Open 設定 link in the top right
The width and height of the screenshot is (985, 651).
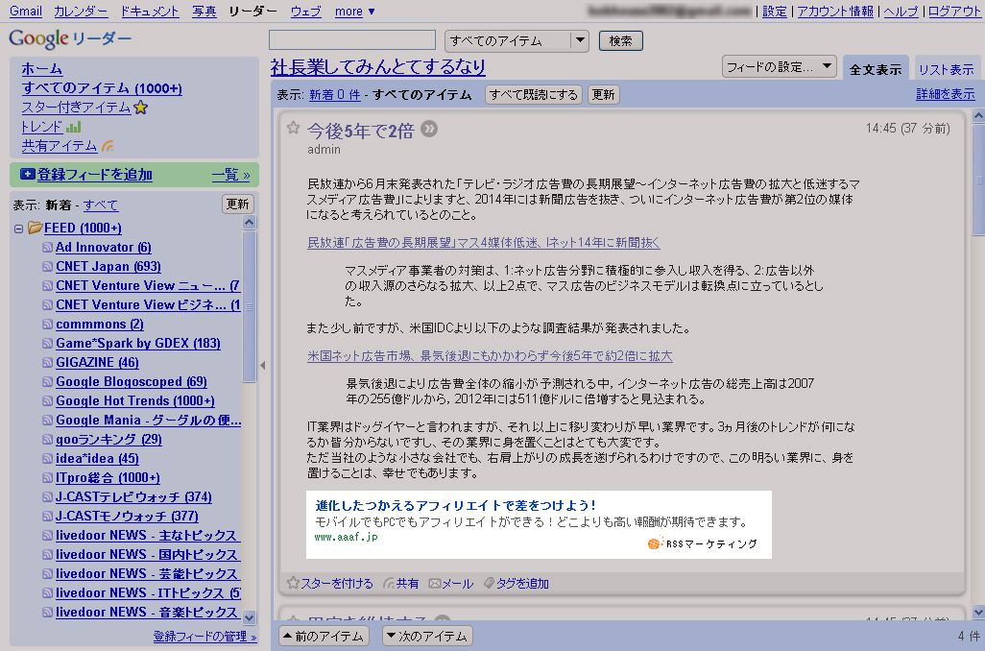tap(774, 12)
